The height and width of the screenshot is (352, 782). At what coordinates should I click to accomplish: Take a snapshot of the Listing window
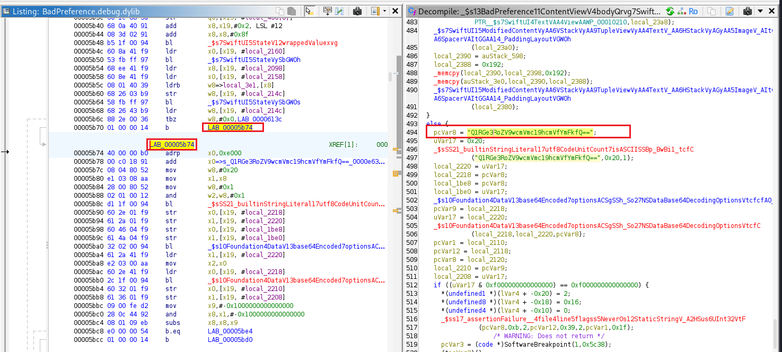(357, 11)
